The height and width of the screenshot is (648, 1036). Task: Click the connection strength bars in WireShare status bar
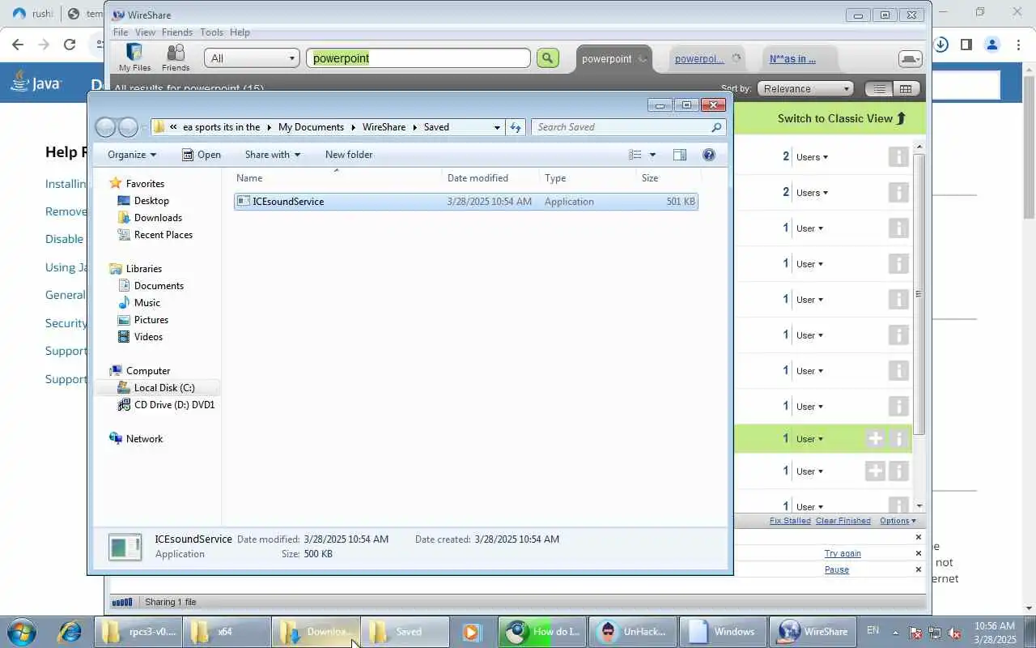121,602
